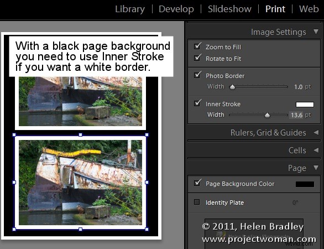Select the Print module tab
The width and height of the screenshot is (324, 249).
[x=275, y=9]
